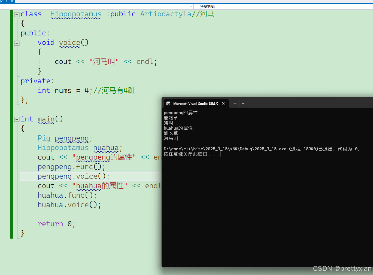Click console output line huahua的属性
The image size is (373, 275).
tap(178, 128)
